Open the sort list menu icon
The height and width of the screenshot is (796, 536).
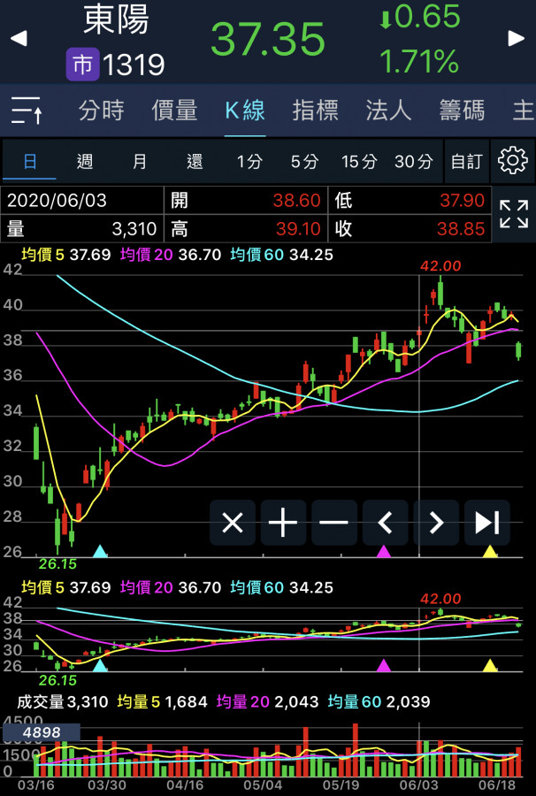point(27,111)
